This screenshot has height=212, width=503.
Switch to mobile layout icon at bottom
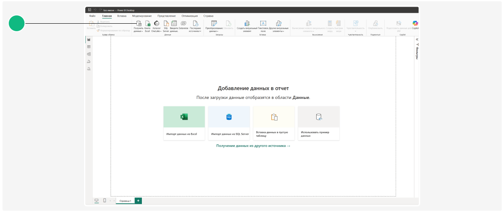pyautogui.click(x=104, y=200)
